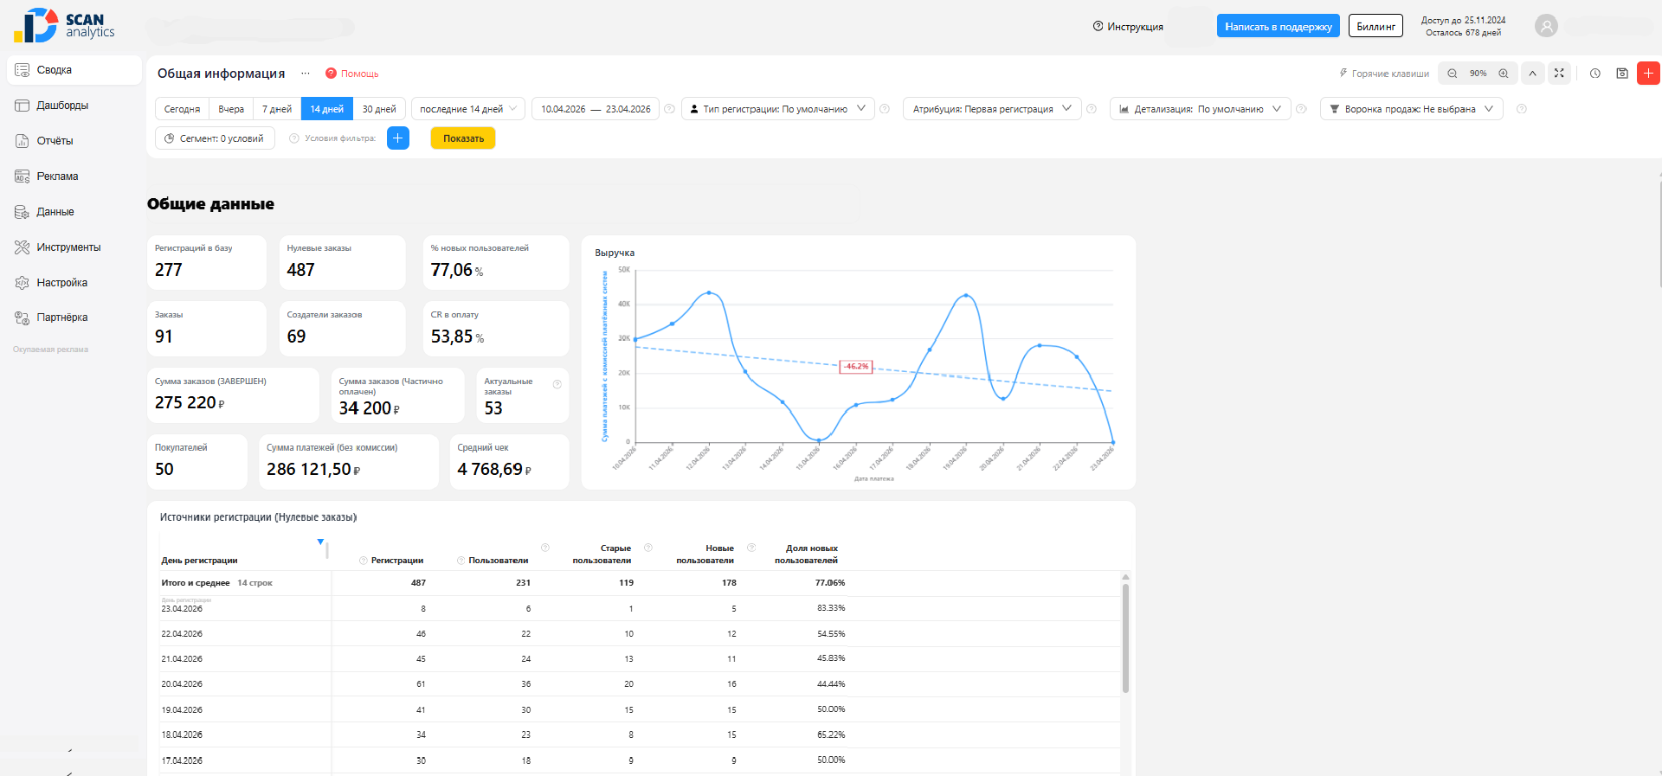Screen dimensions: 1662x776
Task: Select the 30 дней period option
Action: click(379, 109)
